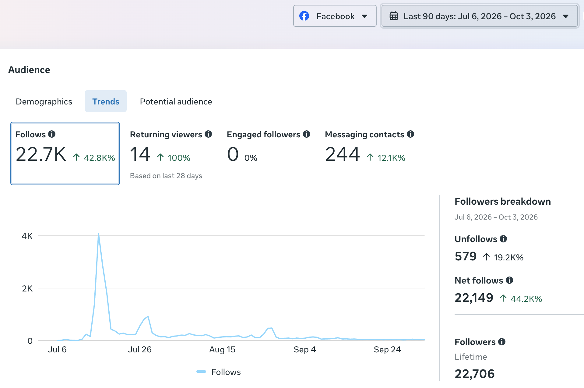Click the info icon next to Unfollows
The height and width of the screenshot is (388, 584).
pyautogui.click(x=503, y=239)
